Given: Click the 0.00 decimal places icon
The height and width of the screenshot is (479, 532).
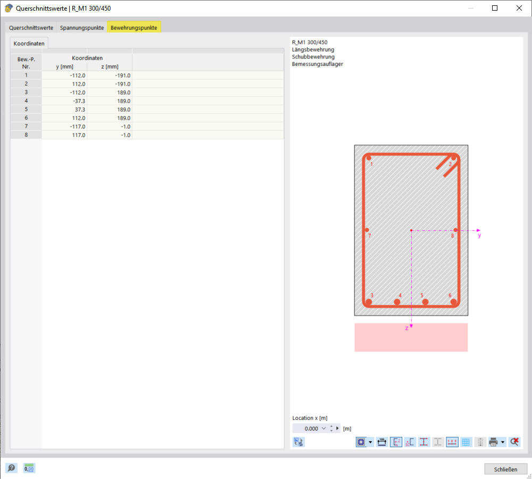Looking at the screenshot, I should click(x=29, y=468).
